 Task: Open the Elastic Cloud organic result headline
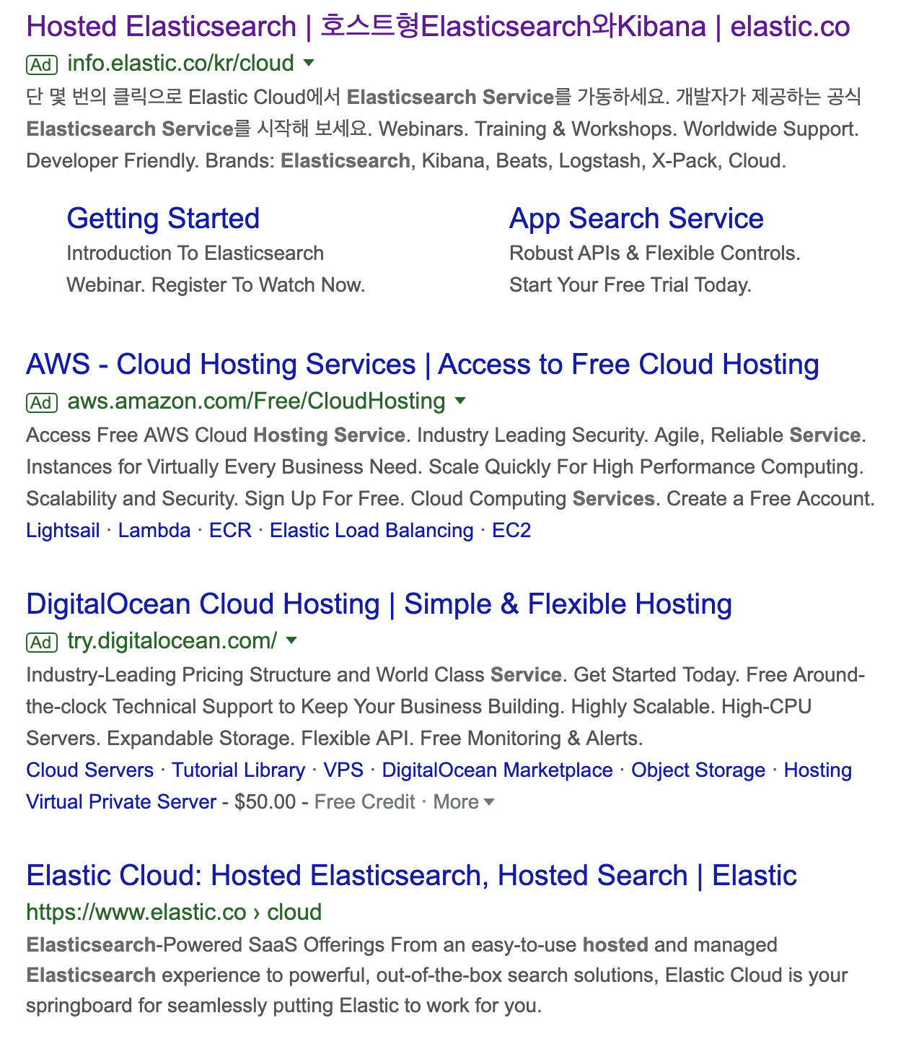click(x=411, y=876)
